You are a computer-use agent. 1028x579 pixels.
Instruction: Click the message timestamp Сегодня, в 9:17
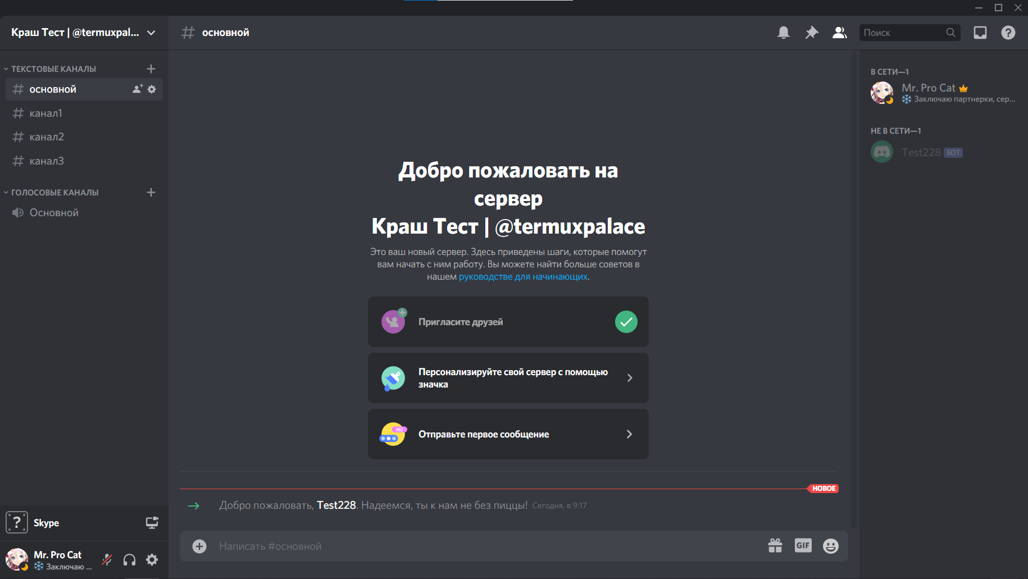coord(560,506)
